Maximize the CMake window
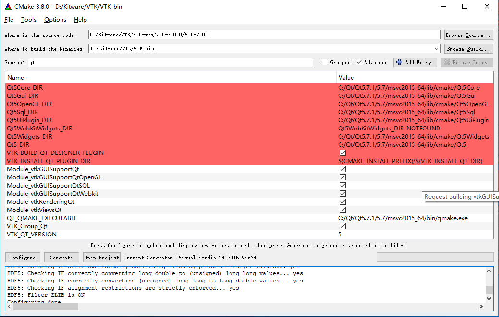The image size is (499, 317). [464, 6]
